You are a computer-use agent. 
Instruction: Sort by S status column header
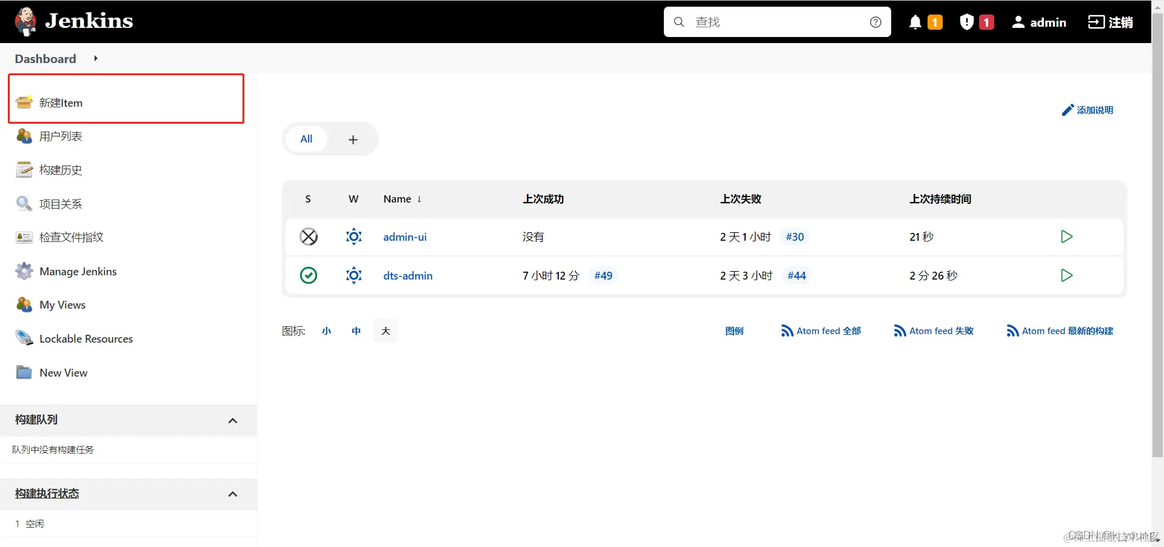click(308, 199)
